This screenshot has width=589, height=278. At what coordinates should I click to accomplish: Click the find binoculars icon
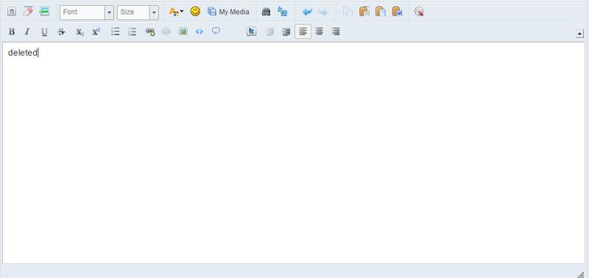[x=266, y=12]
